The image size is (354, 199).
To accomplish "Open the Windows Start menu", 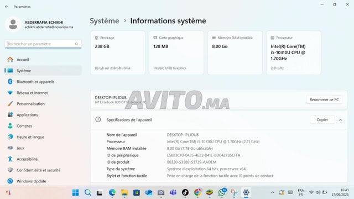I will [x=75, y=192].
